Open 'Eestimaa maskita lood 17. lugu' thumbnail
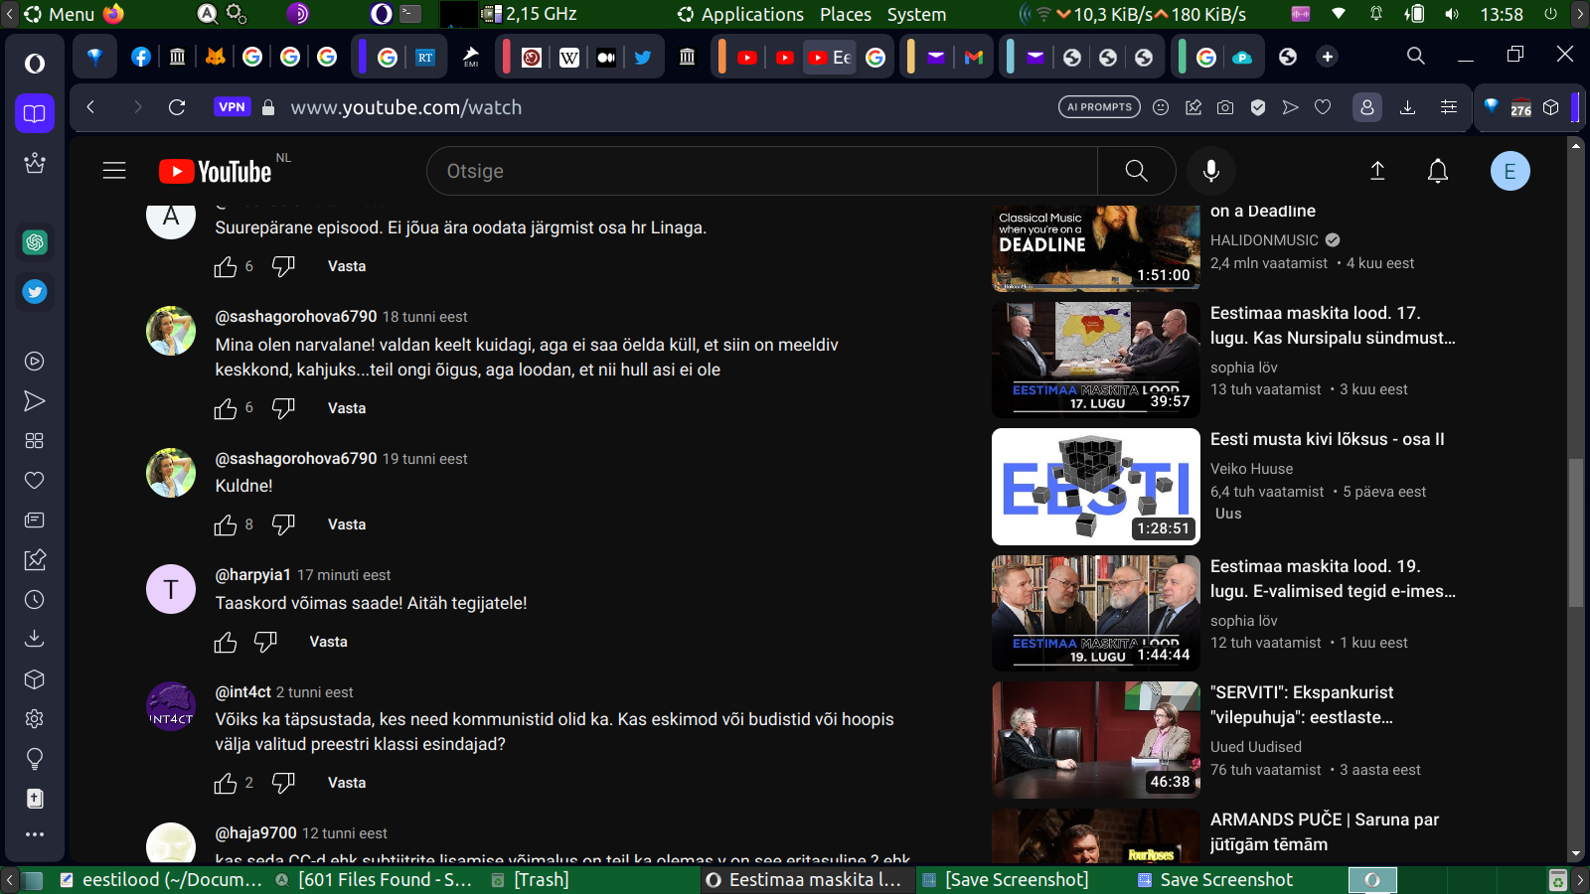The image size is (1590, 894). pos(1096,360)
